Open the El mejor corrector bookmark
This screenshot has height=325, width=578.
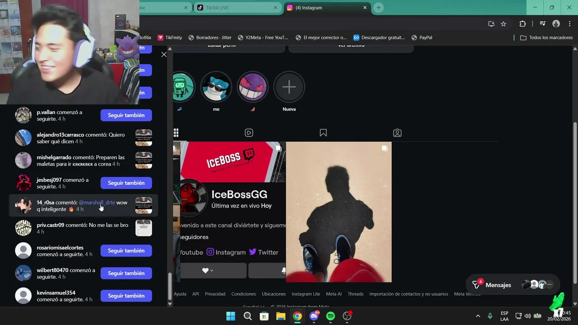[321, 37]
